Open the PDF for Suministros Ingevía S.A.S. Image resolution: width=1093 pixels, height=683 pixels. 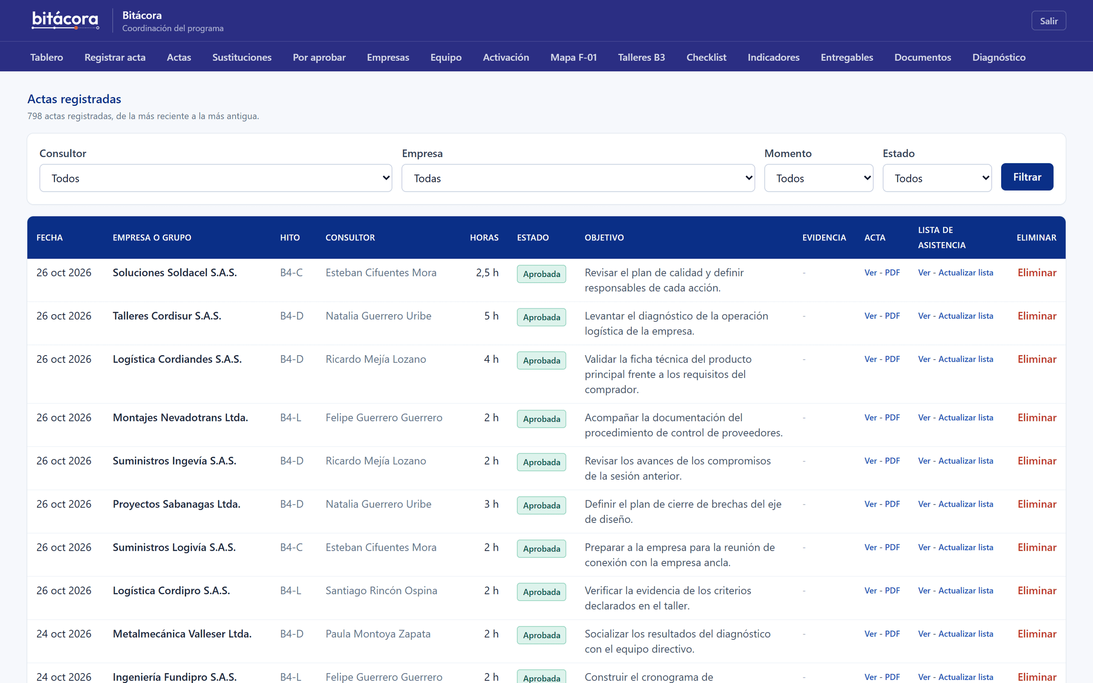[892, 461]
